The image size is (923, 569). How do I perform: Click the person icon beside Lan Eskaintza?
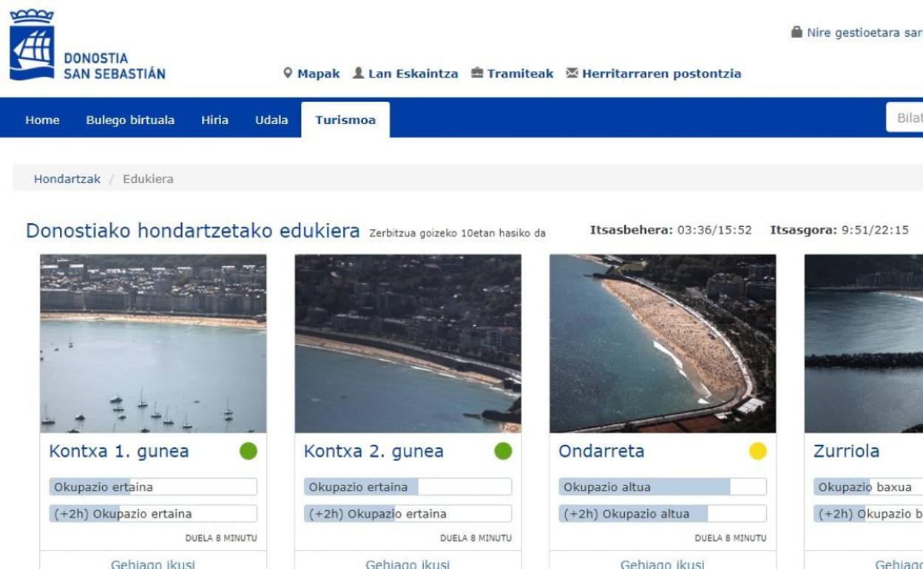[358, 74]
